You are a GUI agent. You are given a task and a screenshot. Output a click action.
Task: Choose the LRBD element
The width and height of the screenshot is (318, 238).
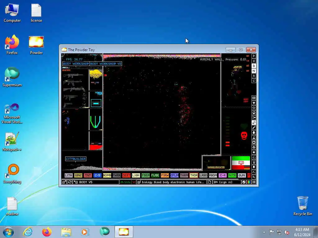pyautogui.click(x=203, y=175)
